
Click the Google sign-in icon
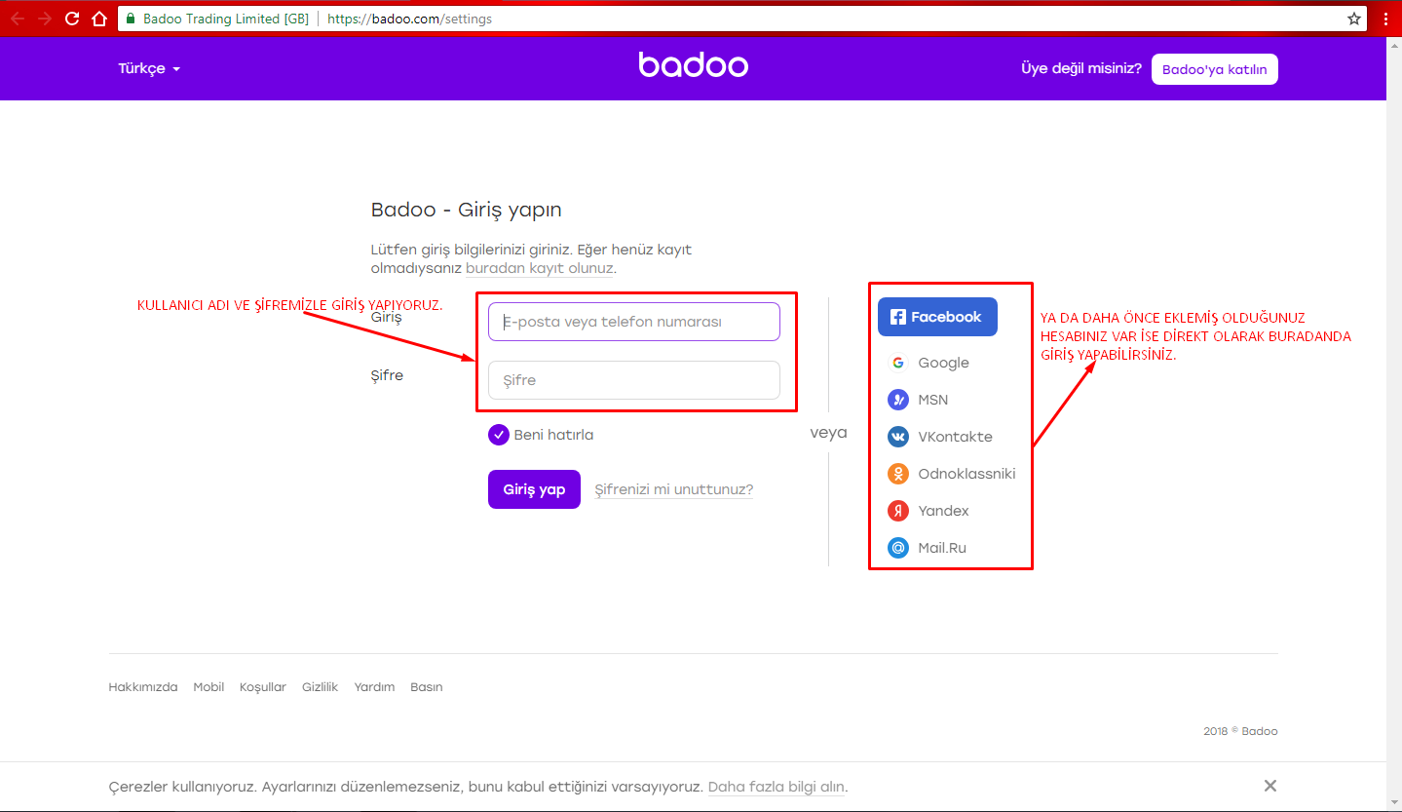pyautogui.click(x=897, y=363)
